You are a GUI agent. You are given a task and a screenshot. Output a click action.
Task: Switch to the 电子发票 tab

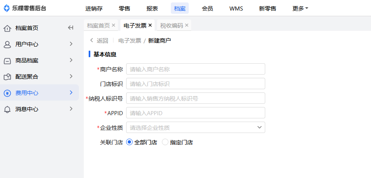(135, 26)
